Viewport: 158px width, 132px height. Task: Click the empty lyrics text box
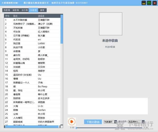107,106
